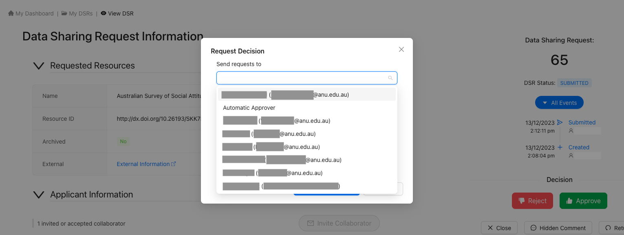Open the Created event link

click(x=579, y=147)
